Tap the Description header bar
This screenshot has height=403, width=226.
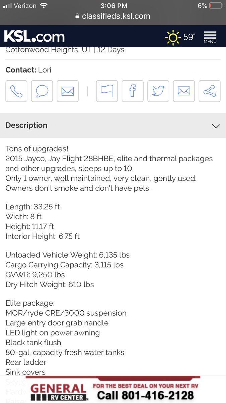tap(100, 126)
